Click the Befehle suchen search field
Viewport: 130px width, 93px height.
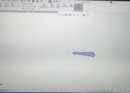coord(120,3)
